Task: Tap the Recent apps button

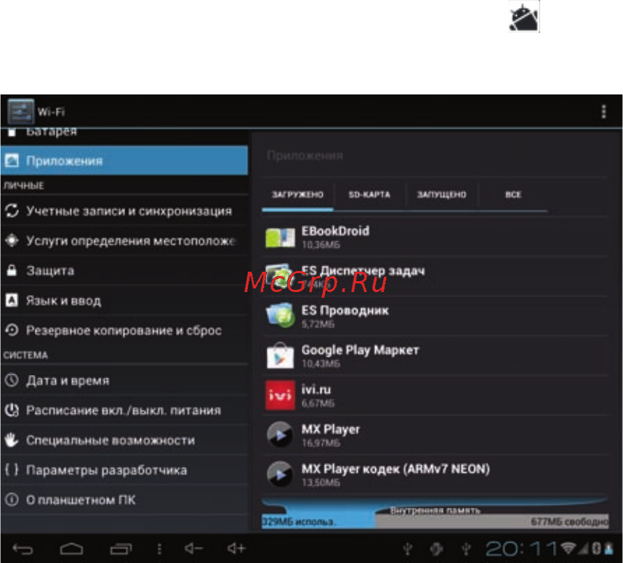Action: [x=121, y=548]
